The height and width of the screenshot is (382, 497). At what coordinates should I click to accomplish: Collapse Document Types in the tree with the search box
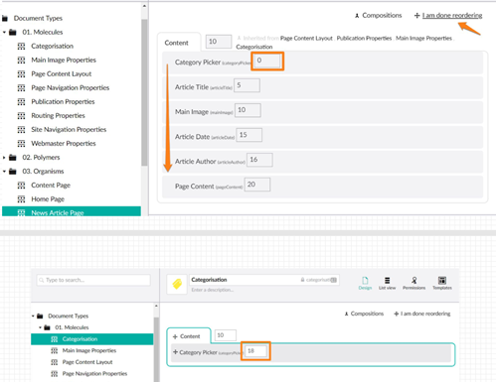[33, 316]
